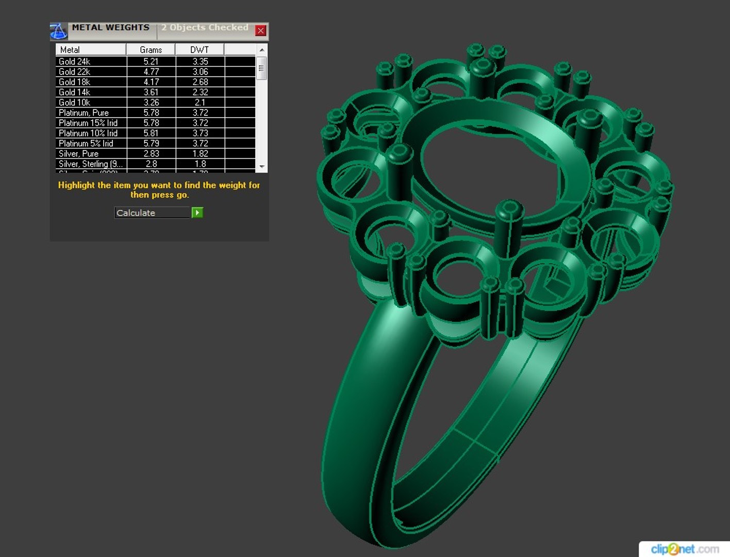Select the Platinum 10% Irid row

[156, 133]
